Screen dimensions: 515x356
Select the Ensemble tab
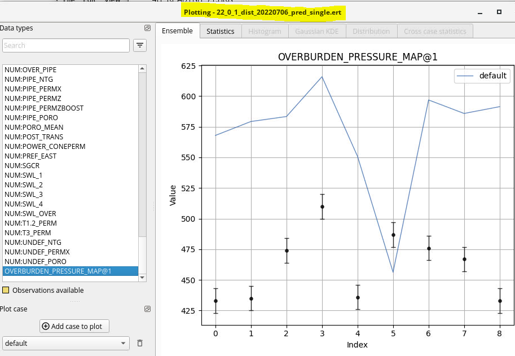(x=178, y=31)
